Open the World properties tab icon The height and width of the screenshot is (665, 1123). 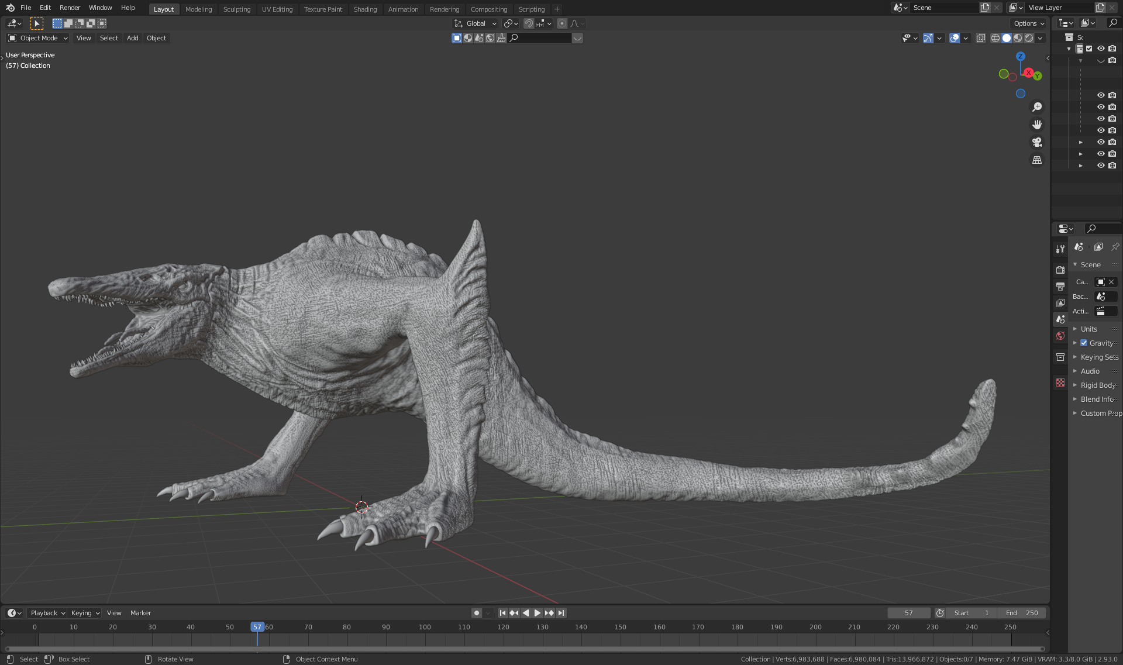pyautogui.click(x=1060, y=336)
